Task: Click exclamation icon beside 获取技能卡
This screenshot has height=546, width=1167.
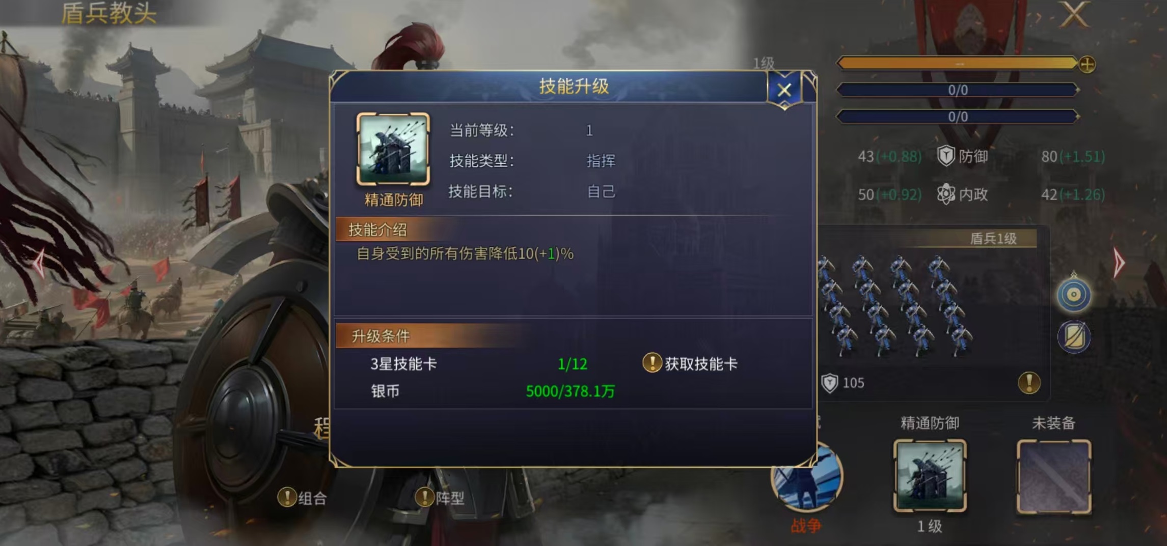Action: [652, 363]
